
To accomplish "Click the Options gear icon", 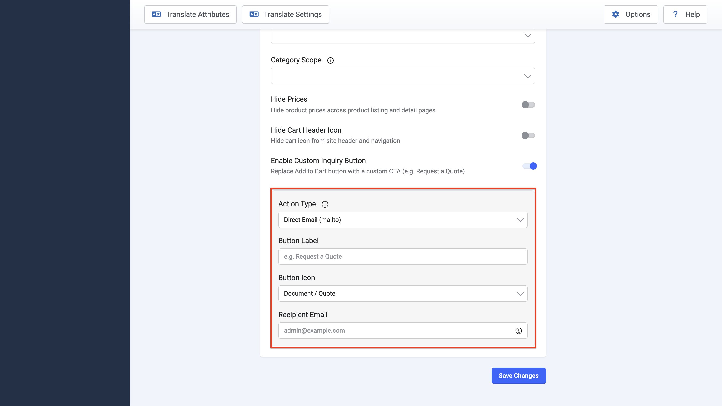I will pos(615,14).
